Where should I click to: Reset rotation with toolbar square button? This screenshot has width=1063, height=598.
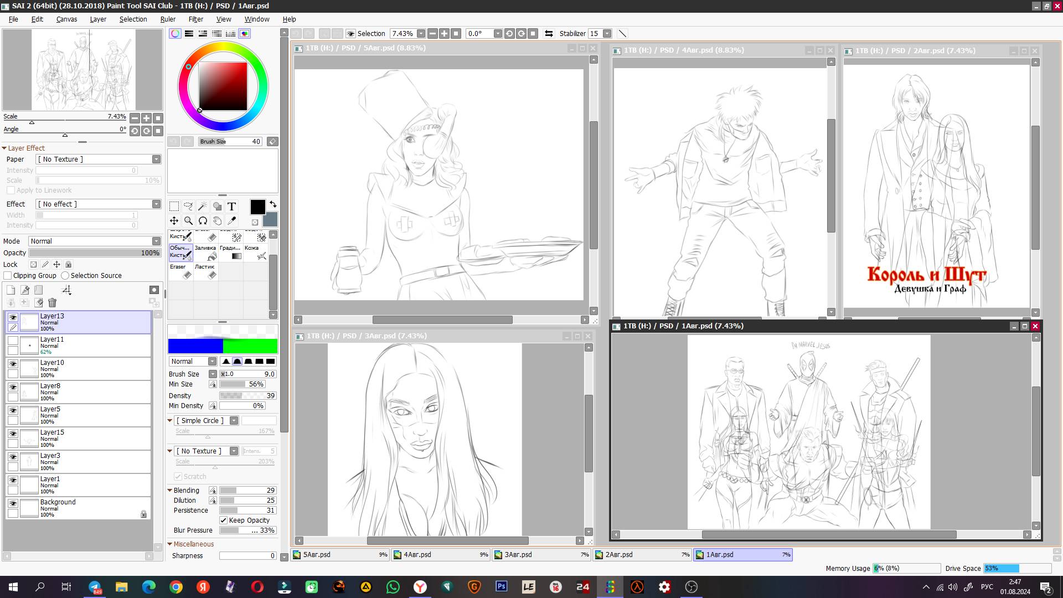point(533,33)
